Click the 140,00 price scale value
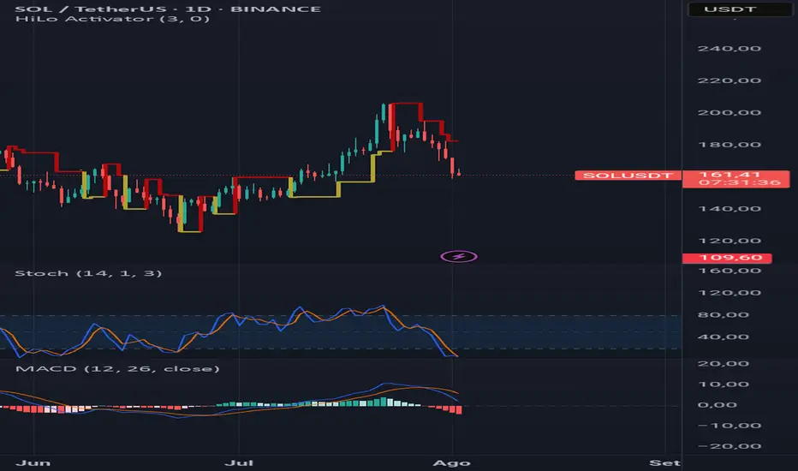Image resolution: width=798 pixels, height=471 pixels. click(729, 209)
